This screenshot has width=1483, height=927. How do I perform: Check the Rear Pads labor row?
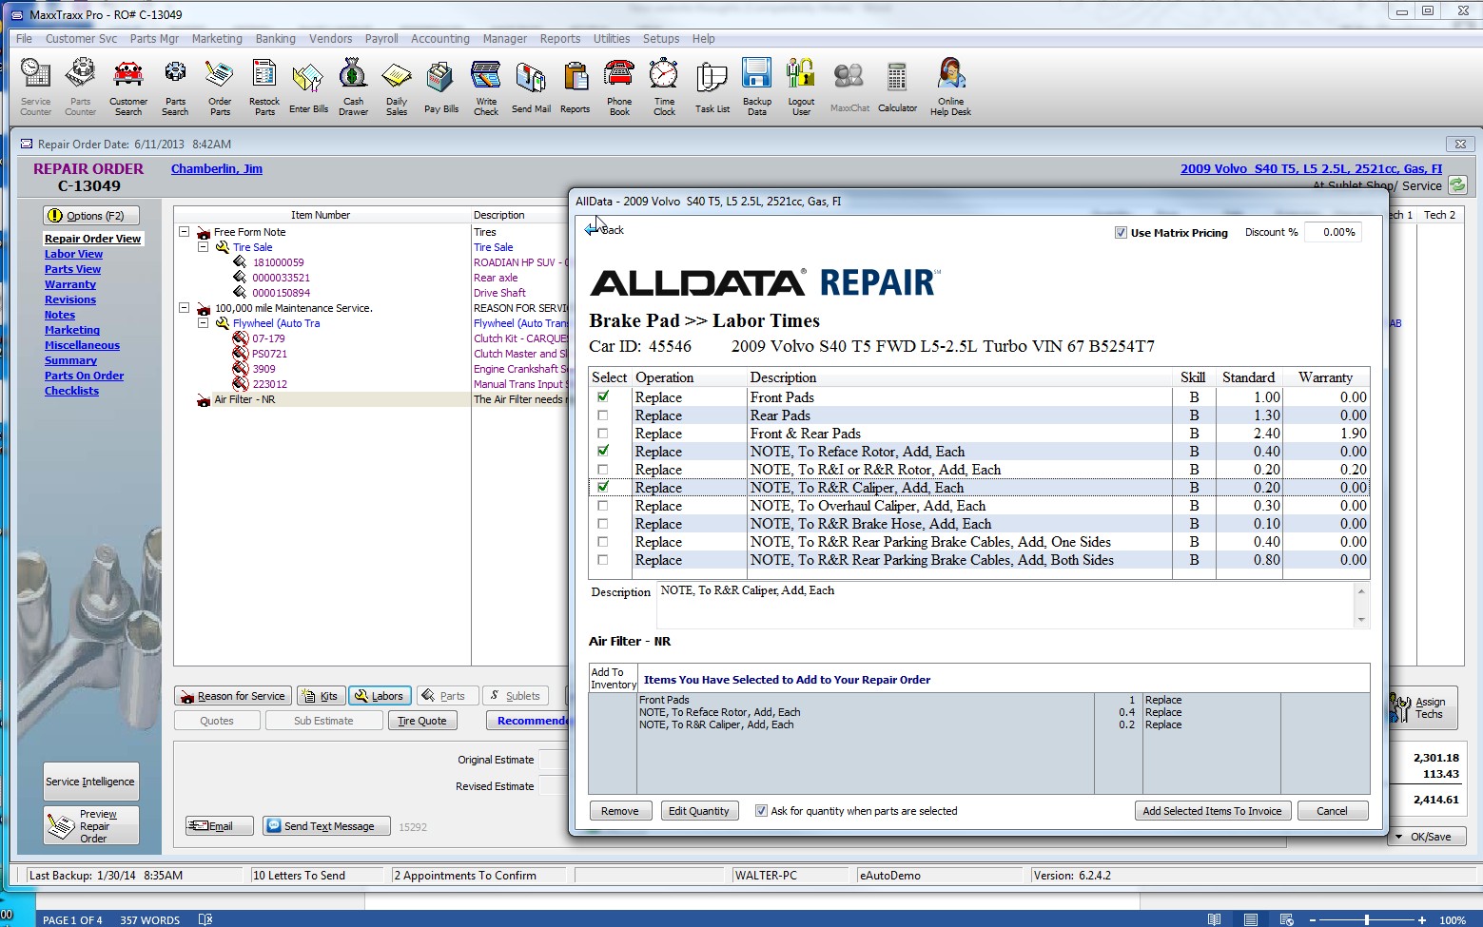603,415
